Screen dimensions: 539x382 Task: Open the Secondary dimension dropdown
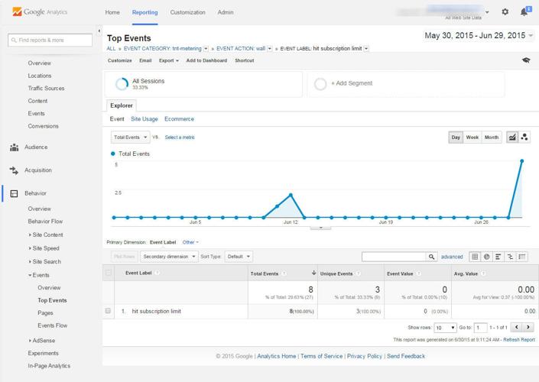click(170, 257)
